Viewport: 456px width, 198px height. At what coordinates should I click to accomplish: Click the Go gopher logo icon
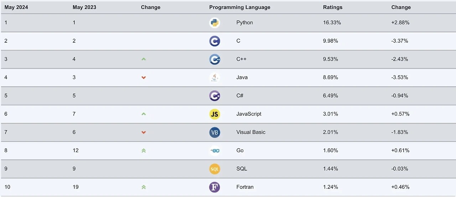click(214, 151)
